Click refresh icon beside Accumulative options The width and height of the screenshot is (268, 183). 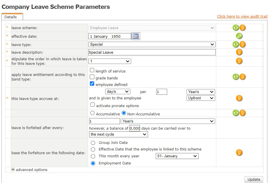[235, 113]
